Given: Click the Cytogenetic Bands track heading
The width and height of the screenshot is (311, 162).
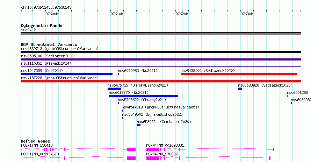Looking at the screenshot, I should [x=42, y=26].
